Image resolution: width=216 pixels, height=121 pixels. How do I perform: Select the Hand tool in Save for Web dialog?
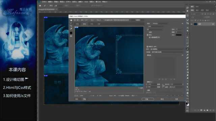[x=71, y=20]
